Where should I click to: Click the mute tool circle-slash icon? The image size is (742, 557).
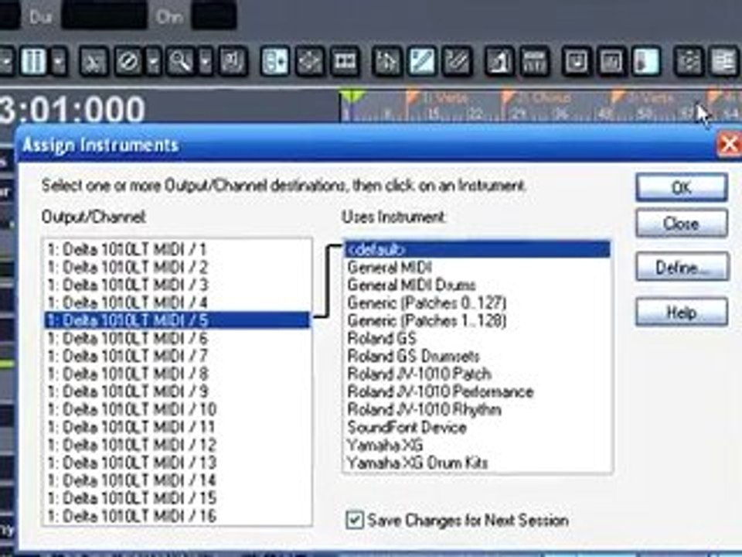pos(128,61)
